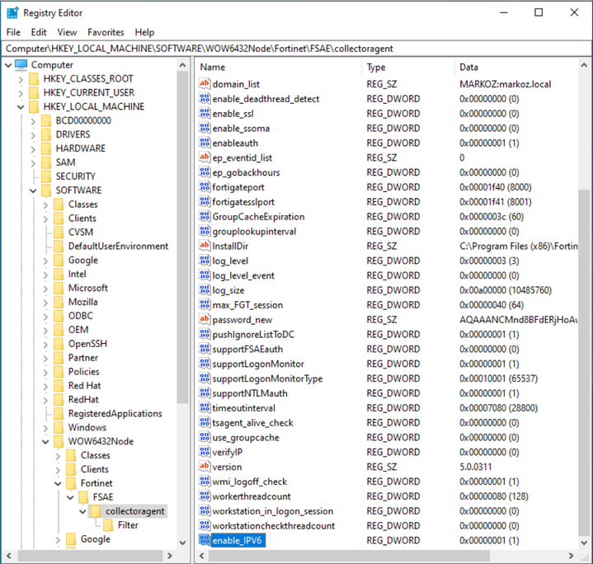Select the tsagent_alive_check value name
The width and height of the screenshot is (593, 564).
(252, 423)
